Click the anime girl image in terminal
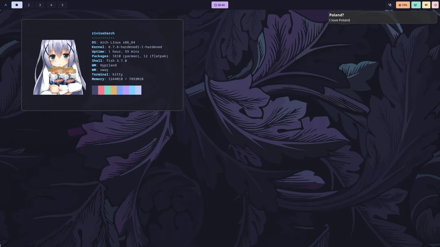 pyautogui.click(x=59, y=67)
